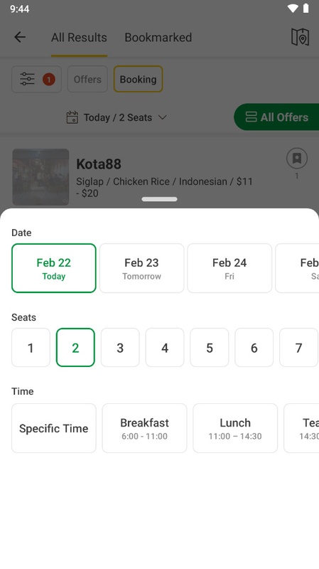Open the map view icon
The width and height of the screenshot is (319, 569).
point(300,37)
